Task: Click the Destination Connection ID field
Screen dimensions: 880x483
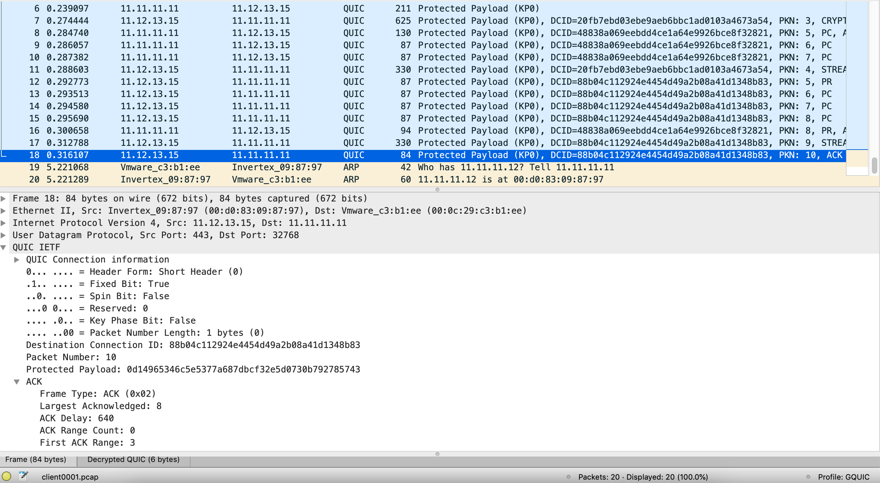Action: click(x=193, y=345)
